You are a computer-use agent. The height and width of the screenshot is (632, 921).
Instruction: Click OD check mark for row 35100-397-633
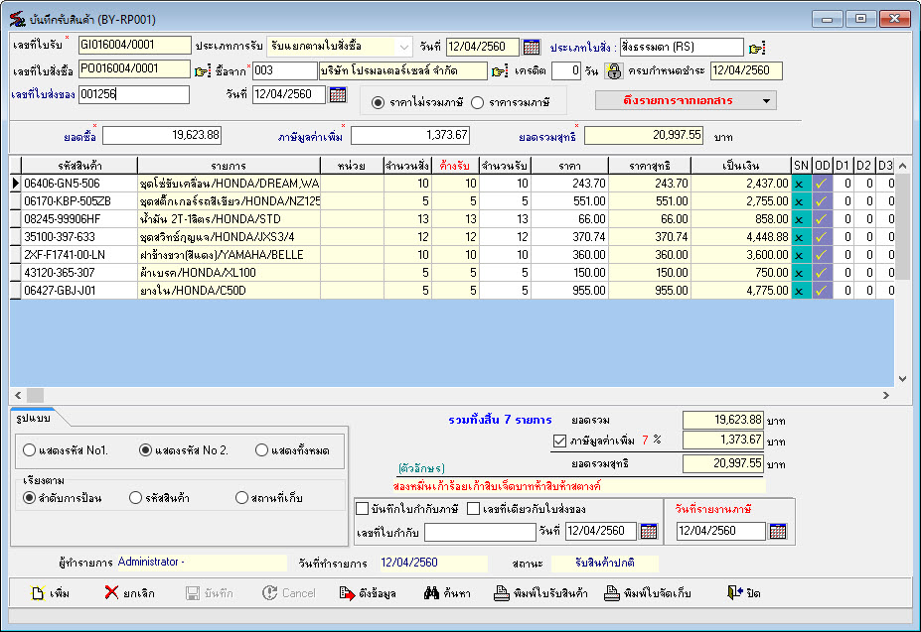821,237
